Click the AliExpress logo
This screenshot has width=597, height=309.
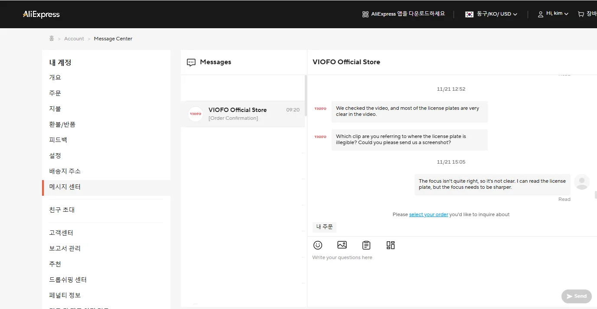coord(41,14)
